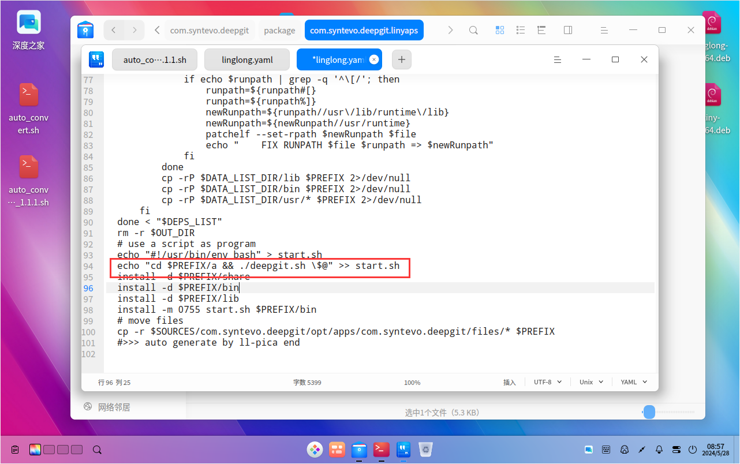Click the breadcrumb right scroll arrow

click(x=451, y=30)
